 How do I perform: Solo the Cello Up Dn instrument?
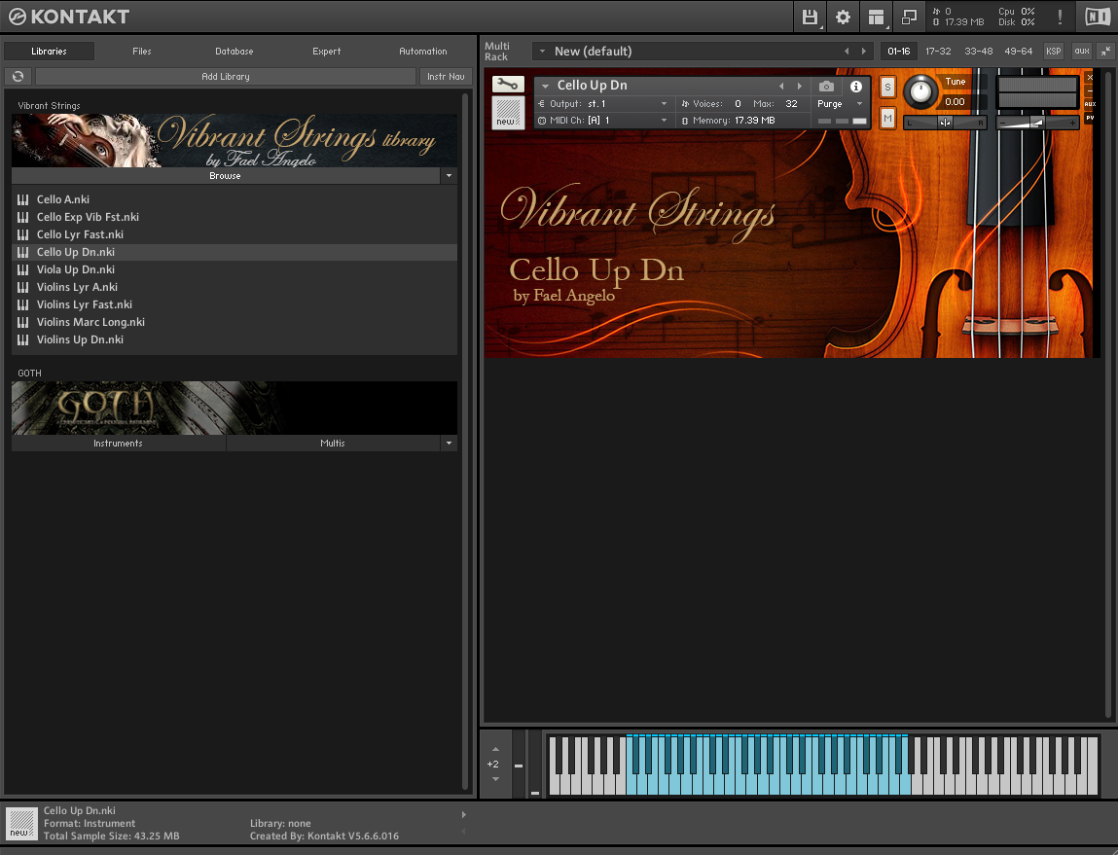click(x=887, y=87)
